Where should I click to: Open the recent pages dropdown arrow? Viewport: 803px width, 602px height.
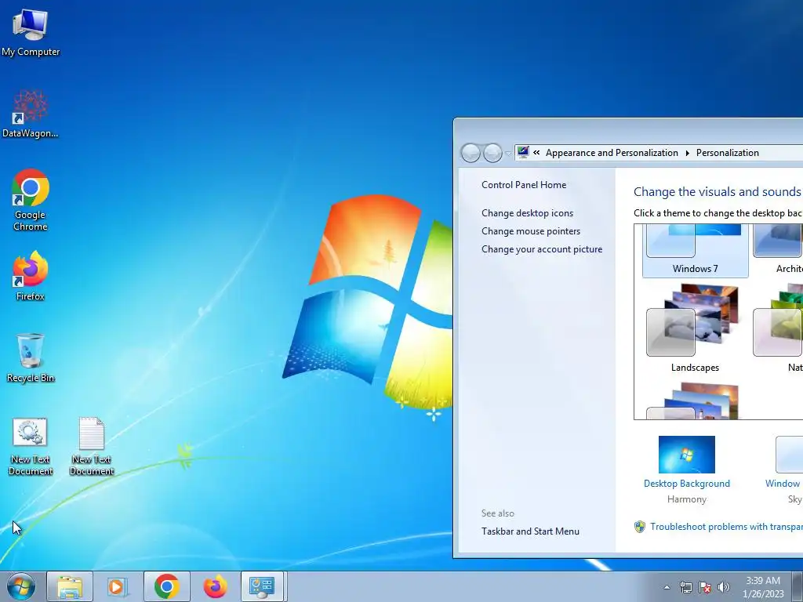[x=508, y=153]
